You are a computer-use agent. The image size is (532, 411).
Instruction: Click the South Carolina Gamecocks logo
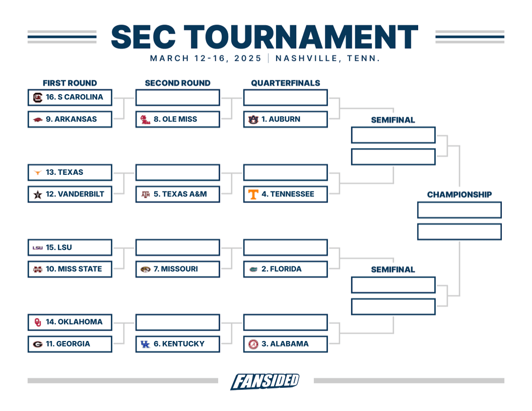[37, 97]
